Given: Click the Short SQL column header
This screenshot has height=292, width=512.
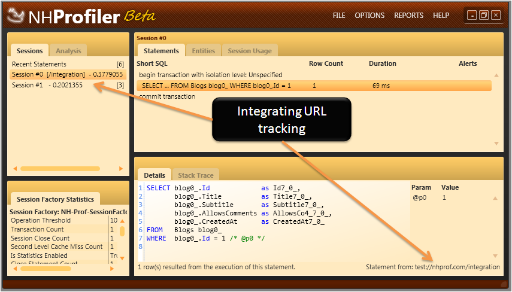Looking at the screenshot, I should (x=152, y=63).
